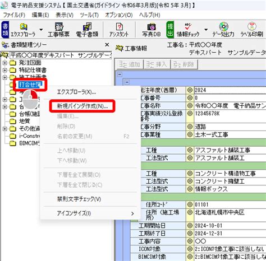This screenshot has height=261, width=266.
Task: Collapse the top section of 工事情報 grid
Action: [x=120, y=74]
